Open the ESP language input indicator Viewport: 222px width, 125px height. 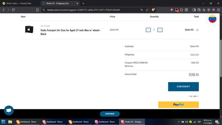pyautogui.click(x=199, y=122)
